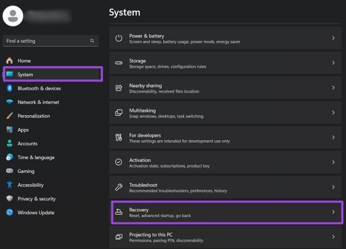Click 'Storage space, drives, configuration rules' text
Viewport: 346px width, 249px height.
tap(168, 67)
